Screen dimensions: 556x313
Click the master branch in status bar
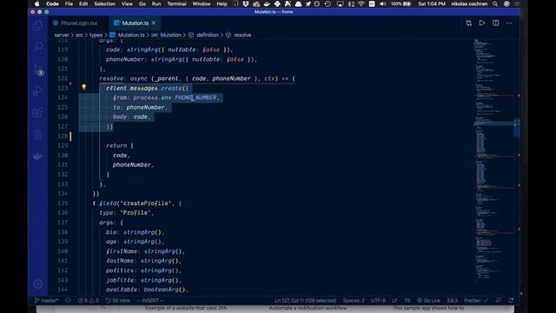tap(46, 301)
